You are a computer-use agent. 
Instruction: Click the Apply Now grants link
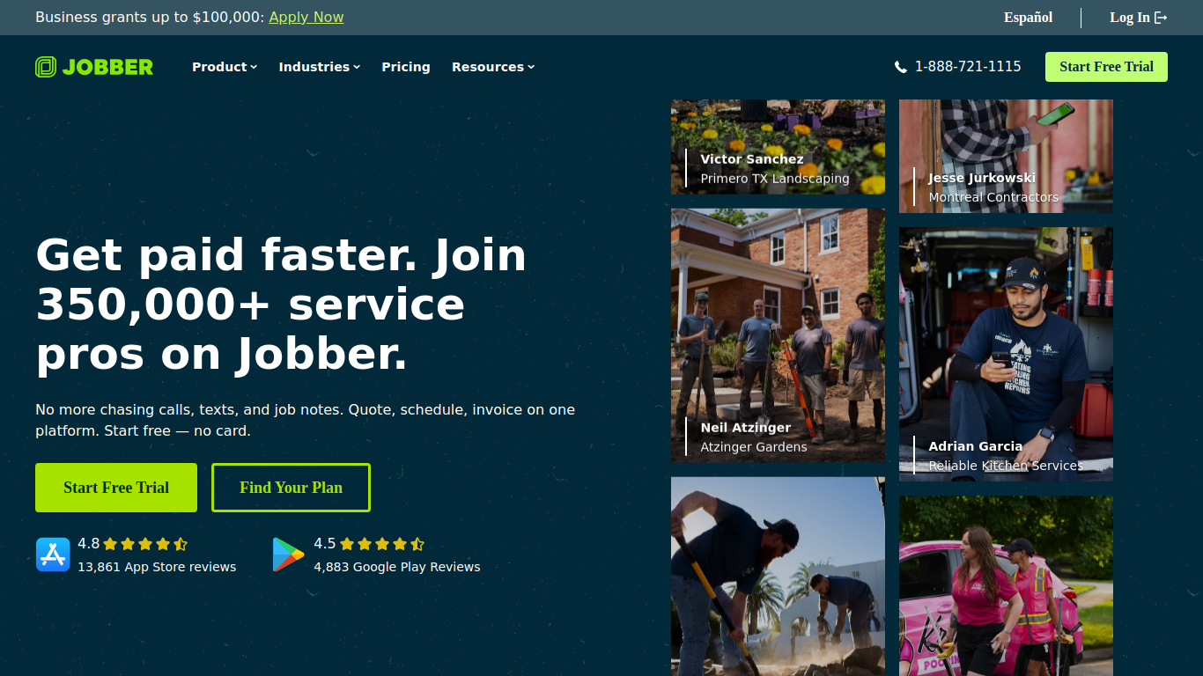(x=306, y=18)
